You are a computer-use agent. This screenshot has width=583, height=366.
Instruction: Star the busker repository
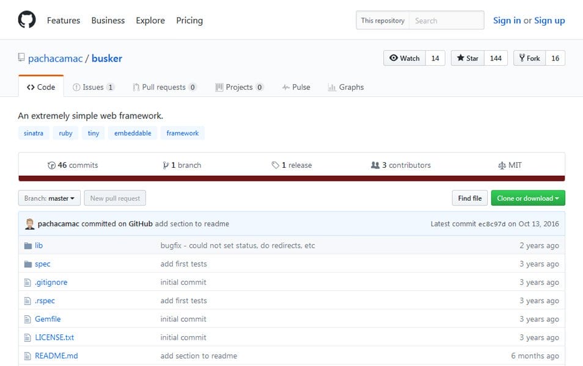click(468, 58)
